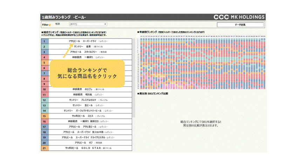
Task: Click the 男女別 SKUランキング比較 heading
Action: tap(153, 93)
